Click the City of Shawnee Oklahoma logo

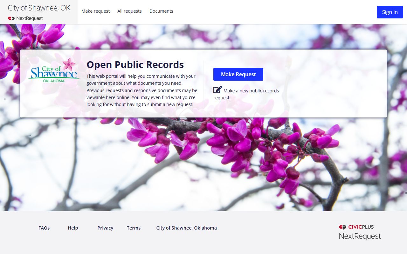point(54,70)
